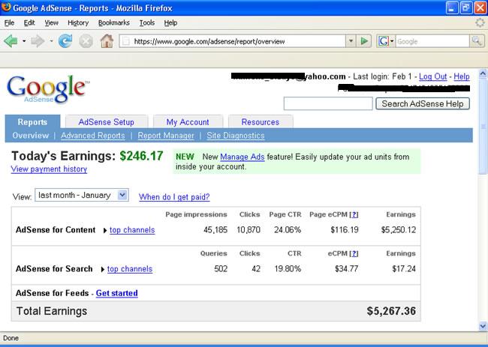The image size is (488, 347).
Task: Expand AdSense for Search top channels arrow
Action: coord(102,269)
